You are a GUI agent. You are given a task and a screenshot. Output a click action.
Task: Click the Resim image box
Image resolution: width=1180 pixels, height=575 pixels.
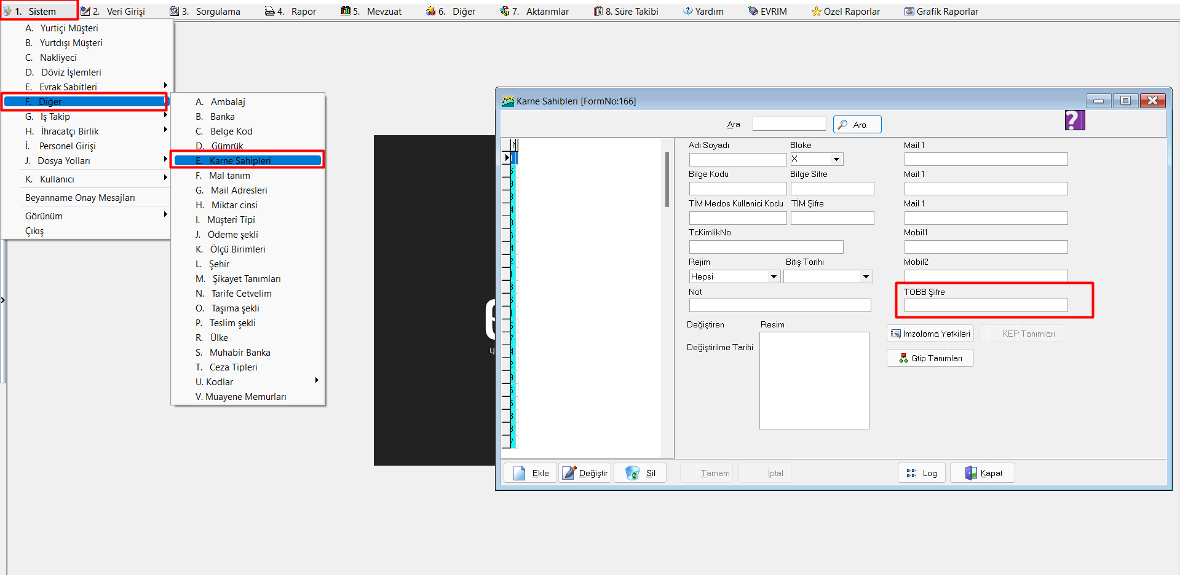pyautogui.click(x=814, y=380)
